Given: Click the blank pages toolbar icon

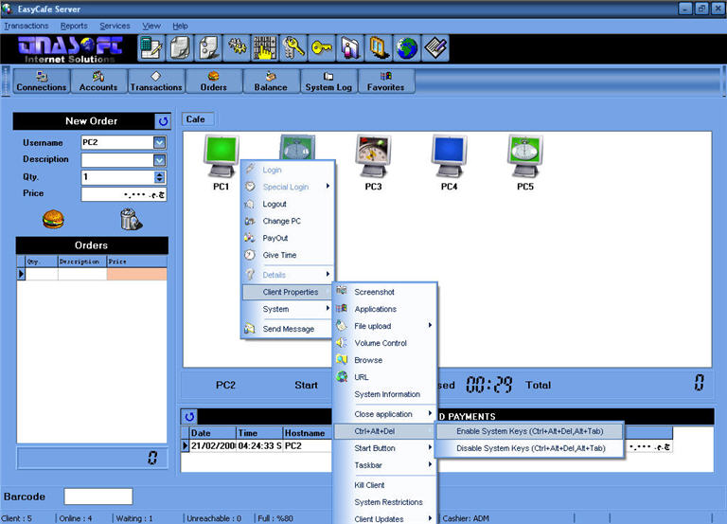Looking at the screenshot, I should (180, 47).
